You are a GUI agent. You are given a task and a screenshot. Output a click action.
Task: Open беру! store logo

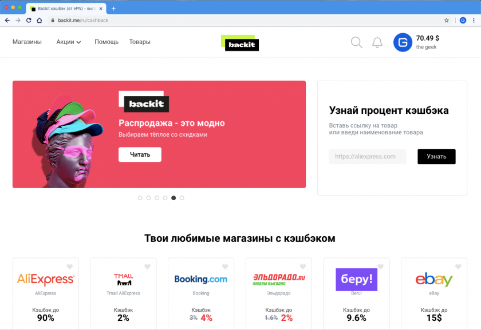pyautogui.click(x=356, y=280)
